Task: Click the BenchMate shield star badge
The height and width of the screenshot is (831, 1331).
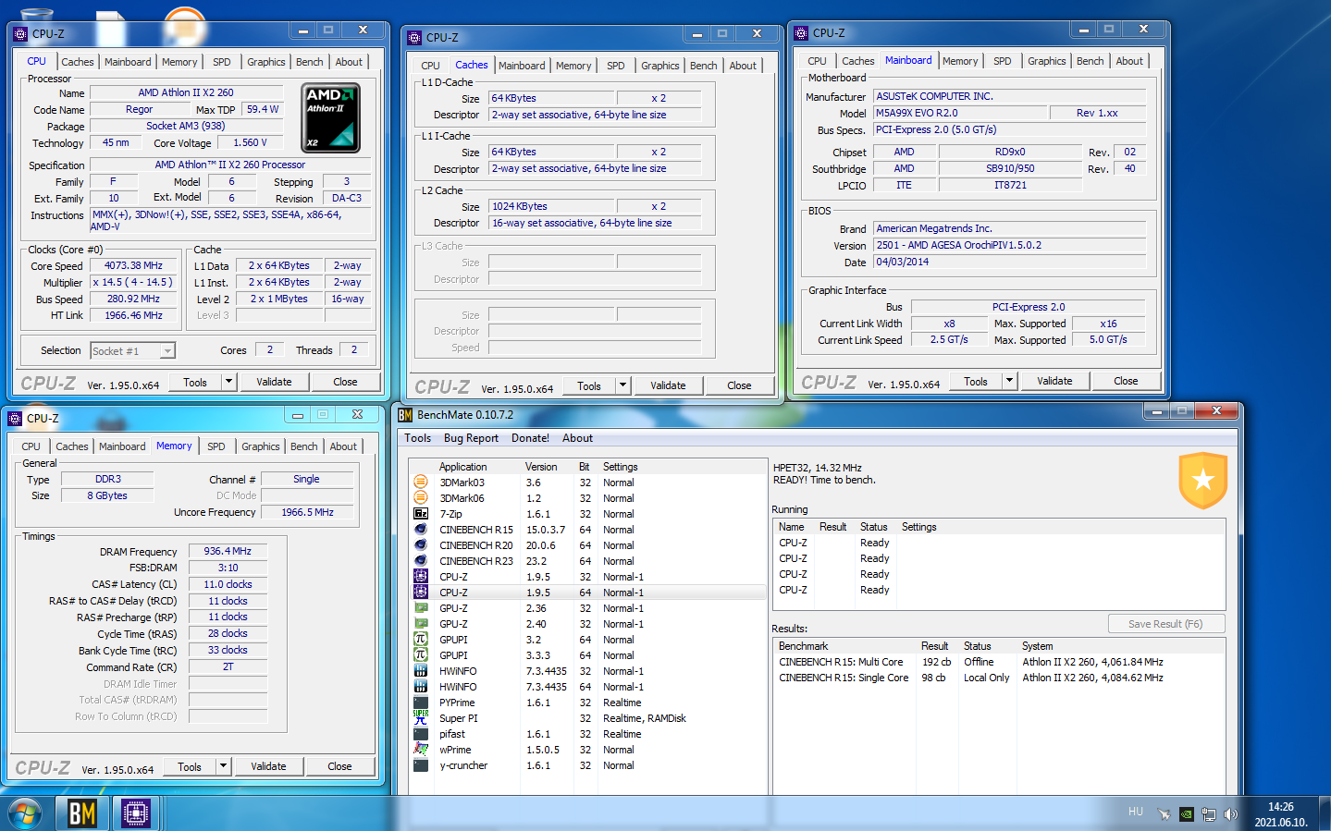Action: pos(1202,480)
